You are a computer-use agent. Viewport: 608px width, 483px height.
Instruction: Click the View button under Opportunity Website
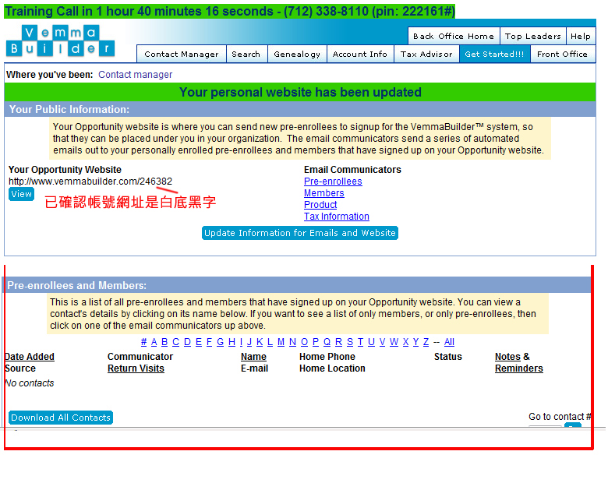click(21, 194)
